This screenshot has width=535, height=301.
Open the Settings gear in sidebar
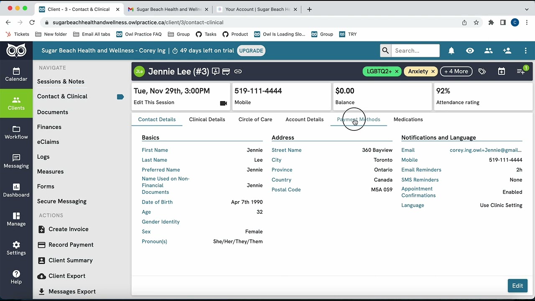(x=16, y=248)
